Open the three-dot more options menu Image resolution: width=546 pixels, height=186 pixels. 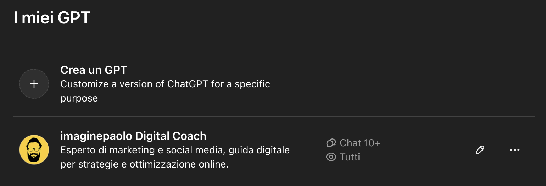point(514,150)
